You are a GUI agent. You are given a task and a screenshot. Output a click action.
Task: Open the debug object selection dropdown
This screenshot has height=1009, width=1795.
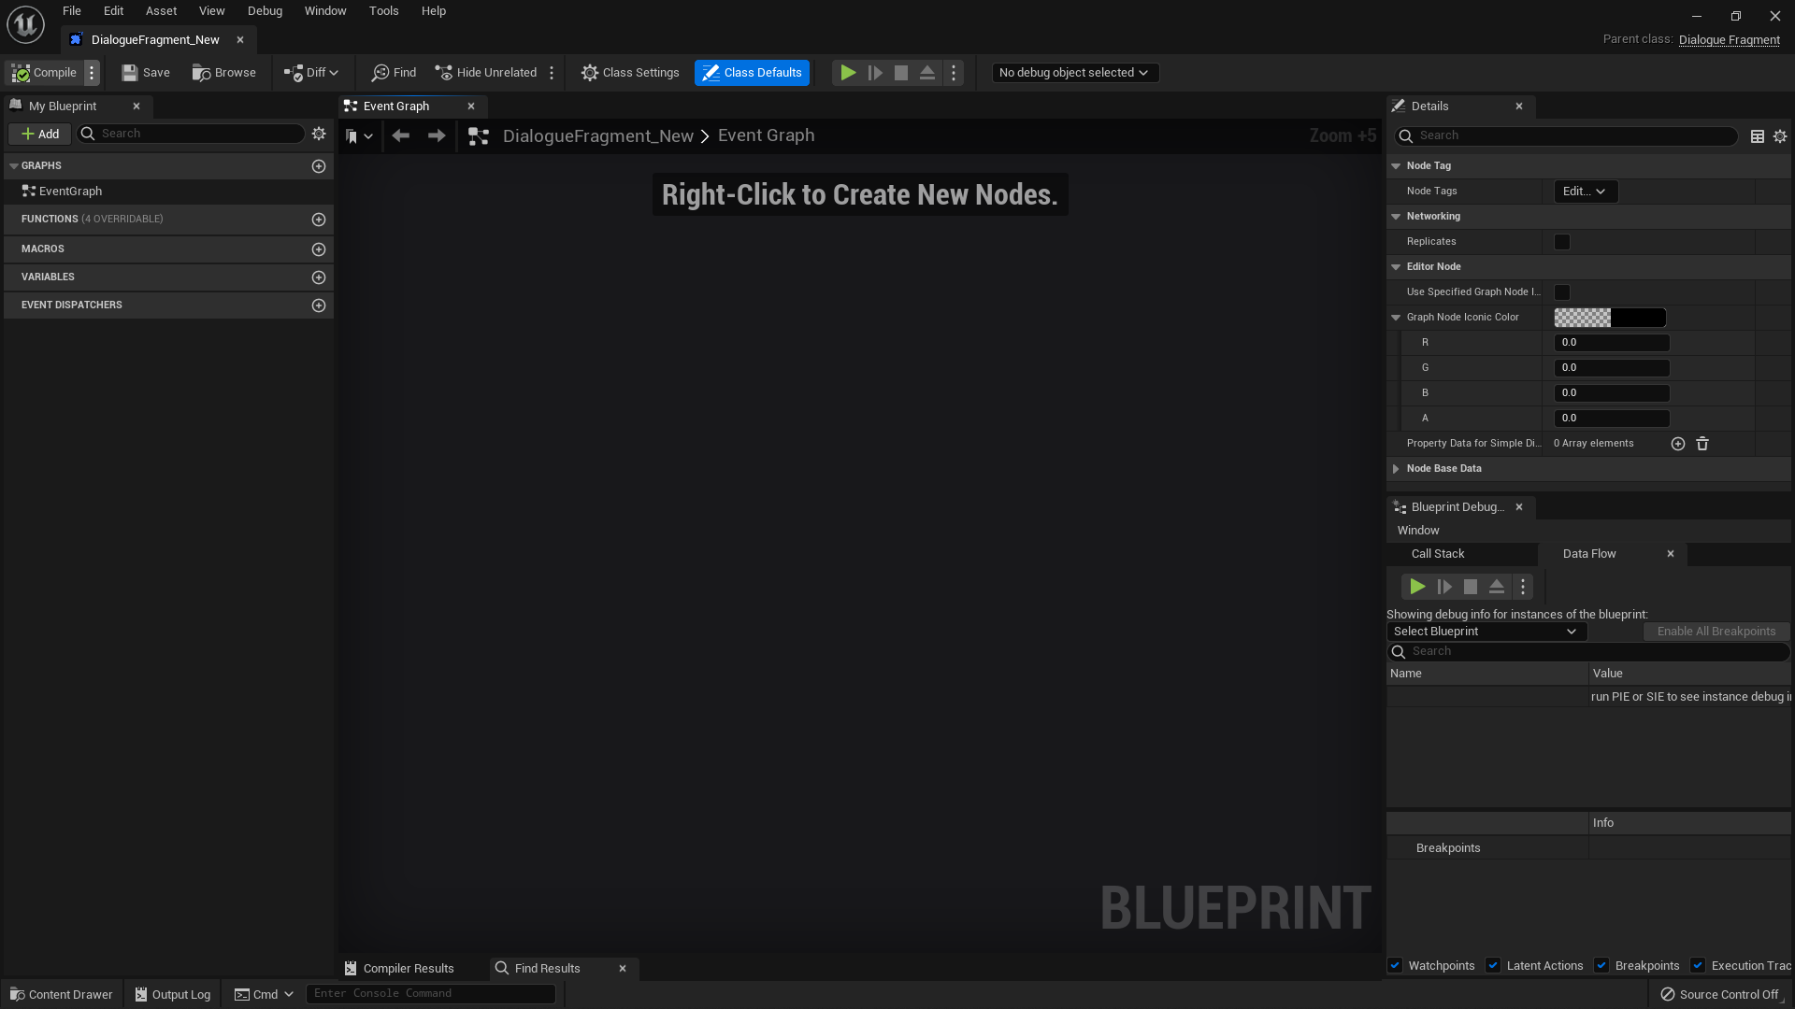1073,73
